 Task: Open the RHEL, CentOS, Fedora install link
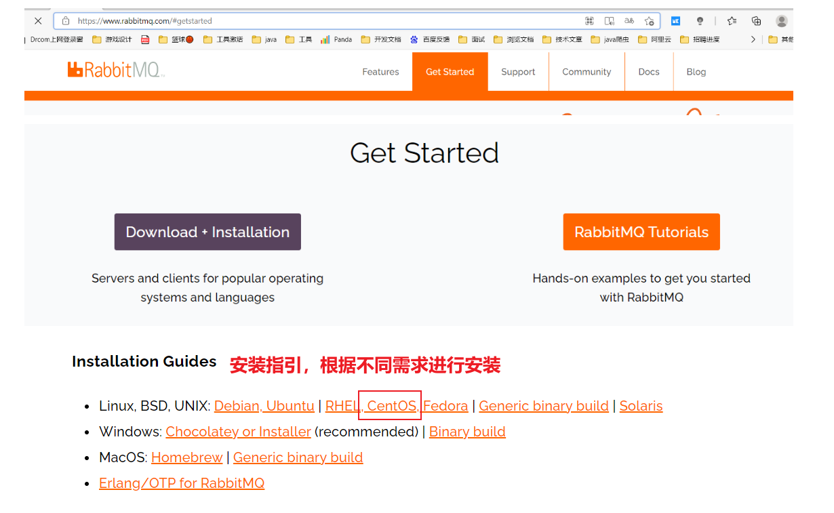pyautogui.click(x=397, y=406)
